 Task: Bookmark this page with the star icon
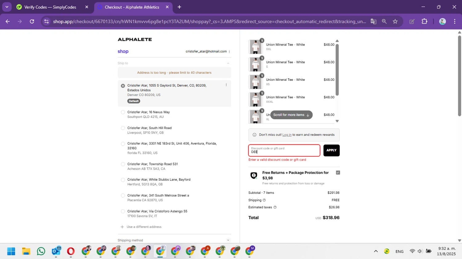pyautogui.click(x=395, y=22)
